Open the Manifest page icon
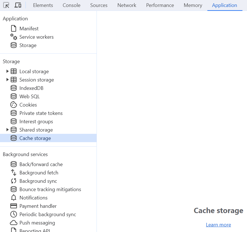247x232 pixels. pyautogui.click(x=14, y=28)
